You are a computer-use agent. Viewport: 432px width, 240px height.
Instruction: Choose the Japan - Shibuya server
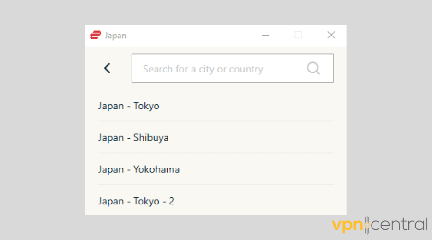coord(133,138)
